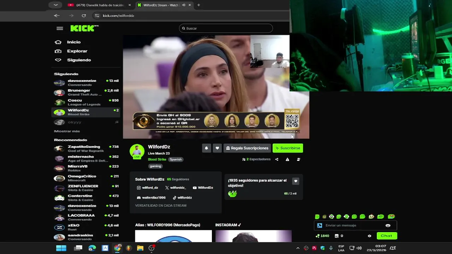
Task: Open wilforddz TikTok link
Action: tap(182, 198)
